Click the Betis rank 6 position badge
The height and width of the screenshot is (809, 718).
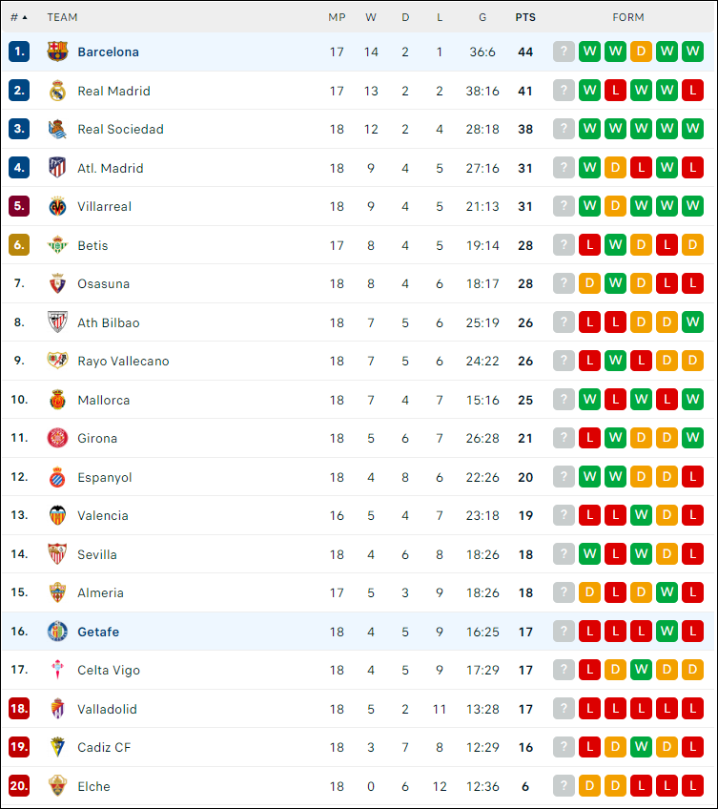(19, 245)
